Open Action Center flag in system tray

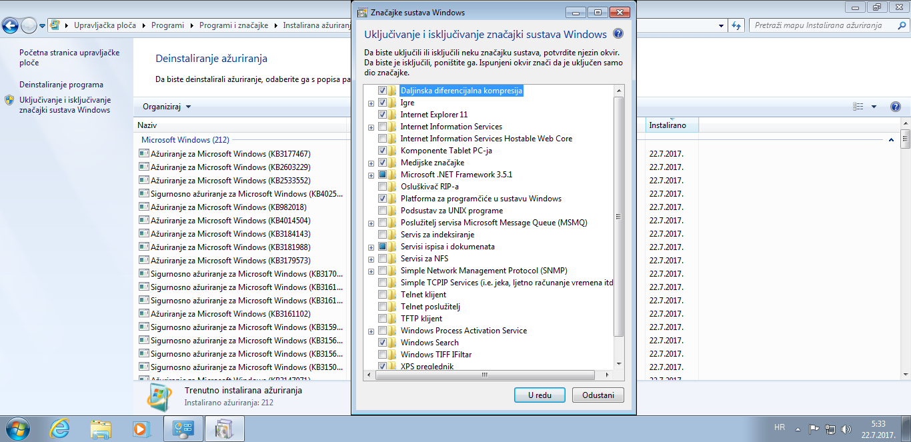(814, 429)
